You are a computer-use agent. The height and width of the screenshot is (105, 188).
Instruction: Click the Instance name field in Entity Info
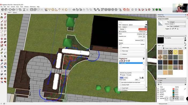178,24
